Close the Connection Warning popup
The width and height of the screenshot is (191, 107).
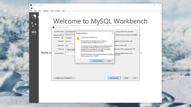[x=113, y=33]
